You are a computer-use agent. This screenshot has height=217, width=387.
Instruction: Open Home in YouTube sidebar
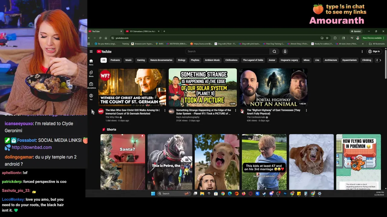pos(91,62)
